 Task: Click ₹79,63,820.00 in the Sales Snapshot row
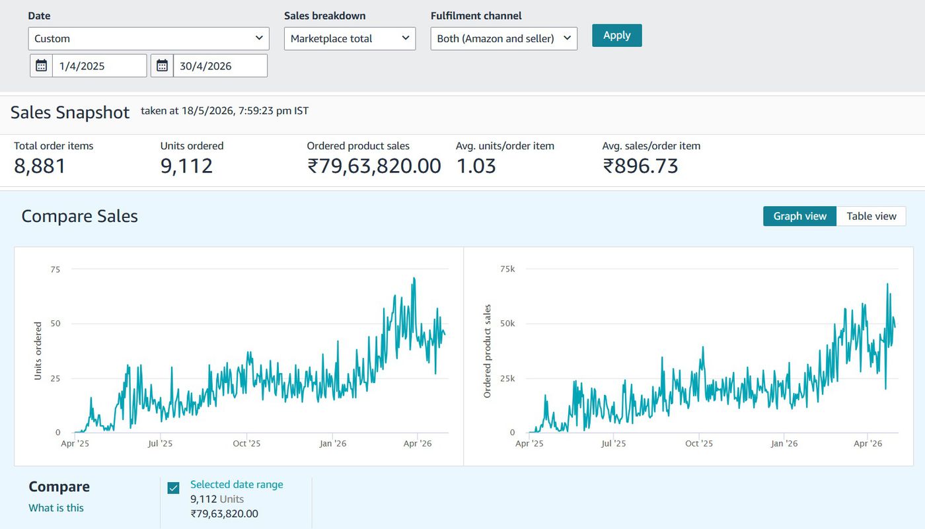[374, 166]
